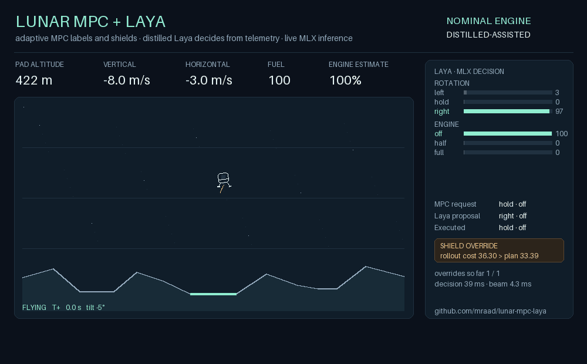Image resolution: width=587 pixels, height=364 pixels.
Task: Click the Executed label
Action: click(x=450, y=228)
